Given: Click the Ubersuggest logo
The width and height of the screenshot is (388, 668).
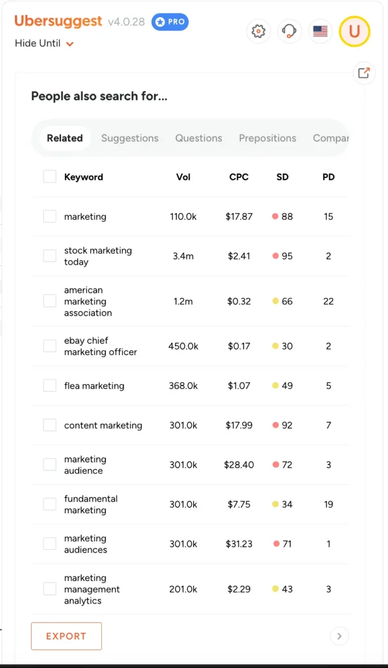Looking at the screenshot, I should coord(58,21).
